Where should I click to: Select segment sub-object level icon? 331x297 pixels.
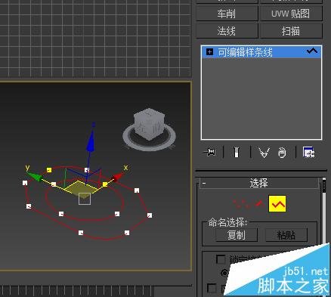coord(258,203)
